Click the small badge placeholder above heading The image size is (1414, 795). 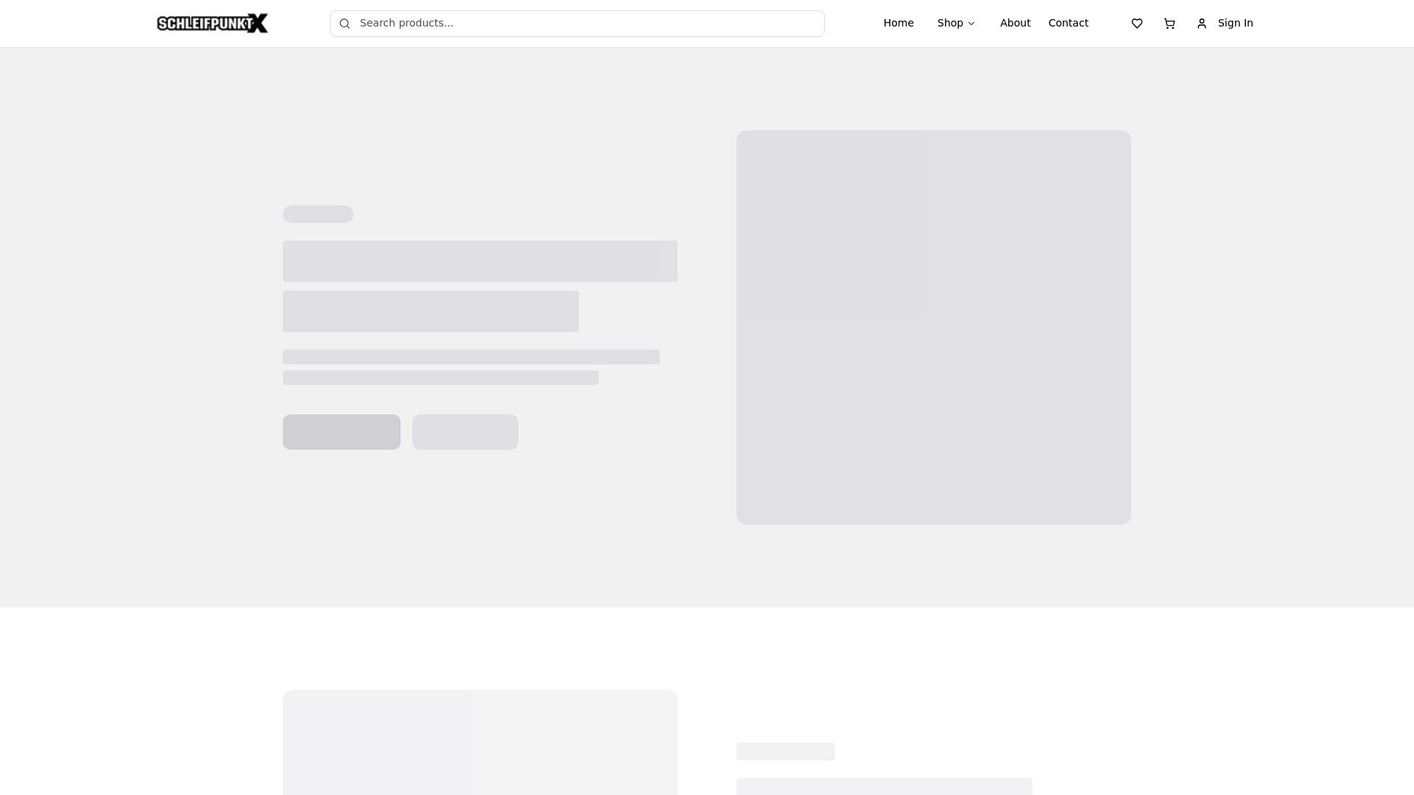[318, 214]
